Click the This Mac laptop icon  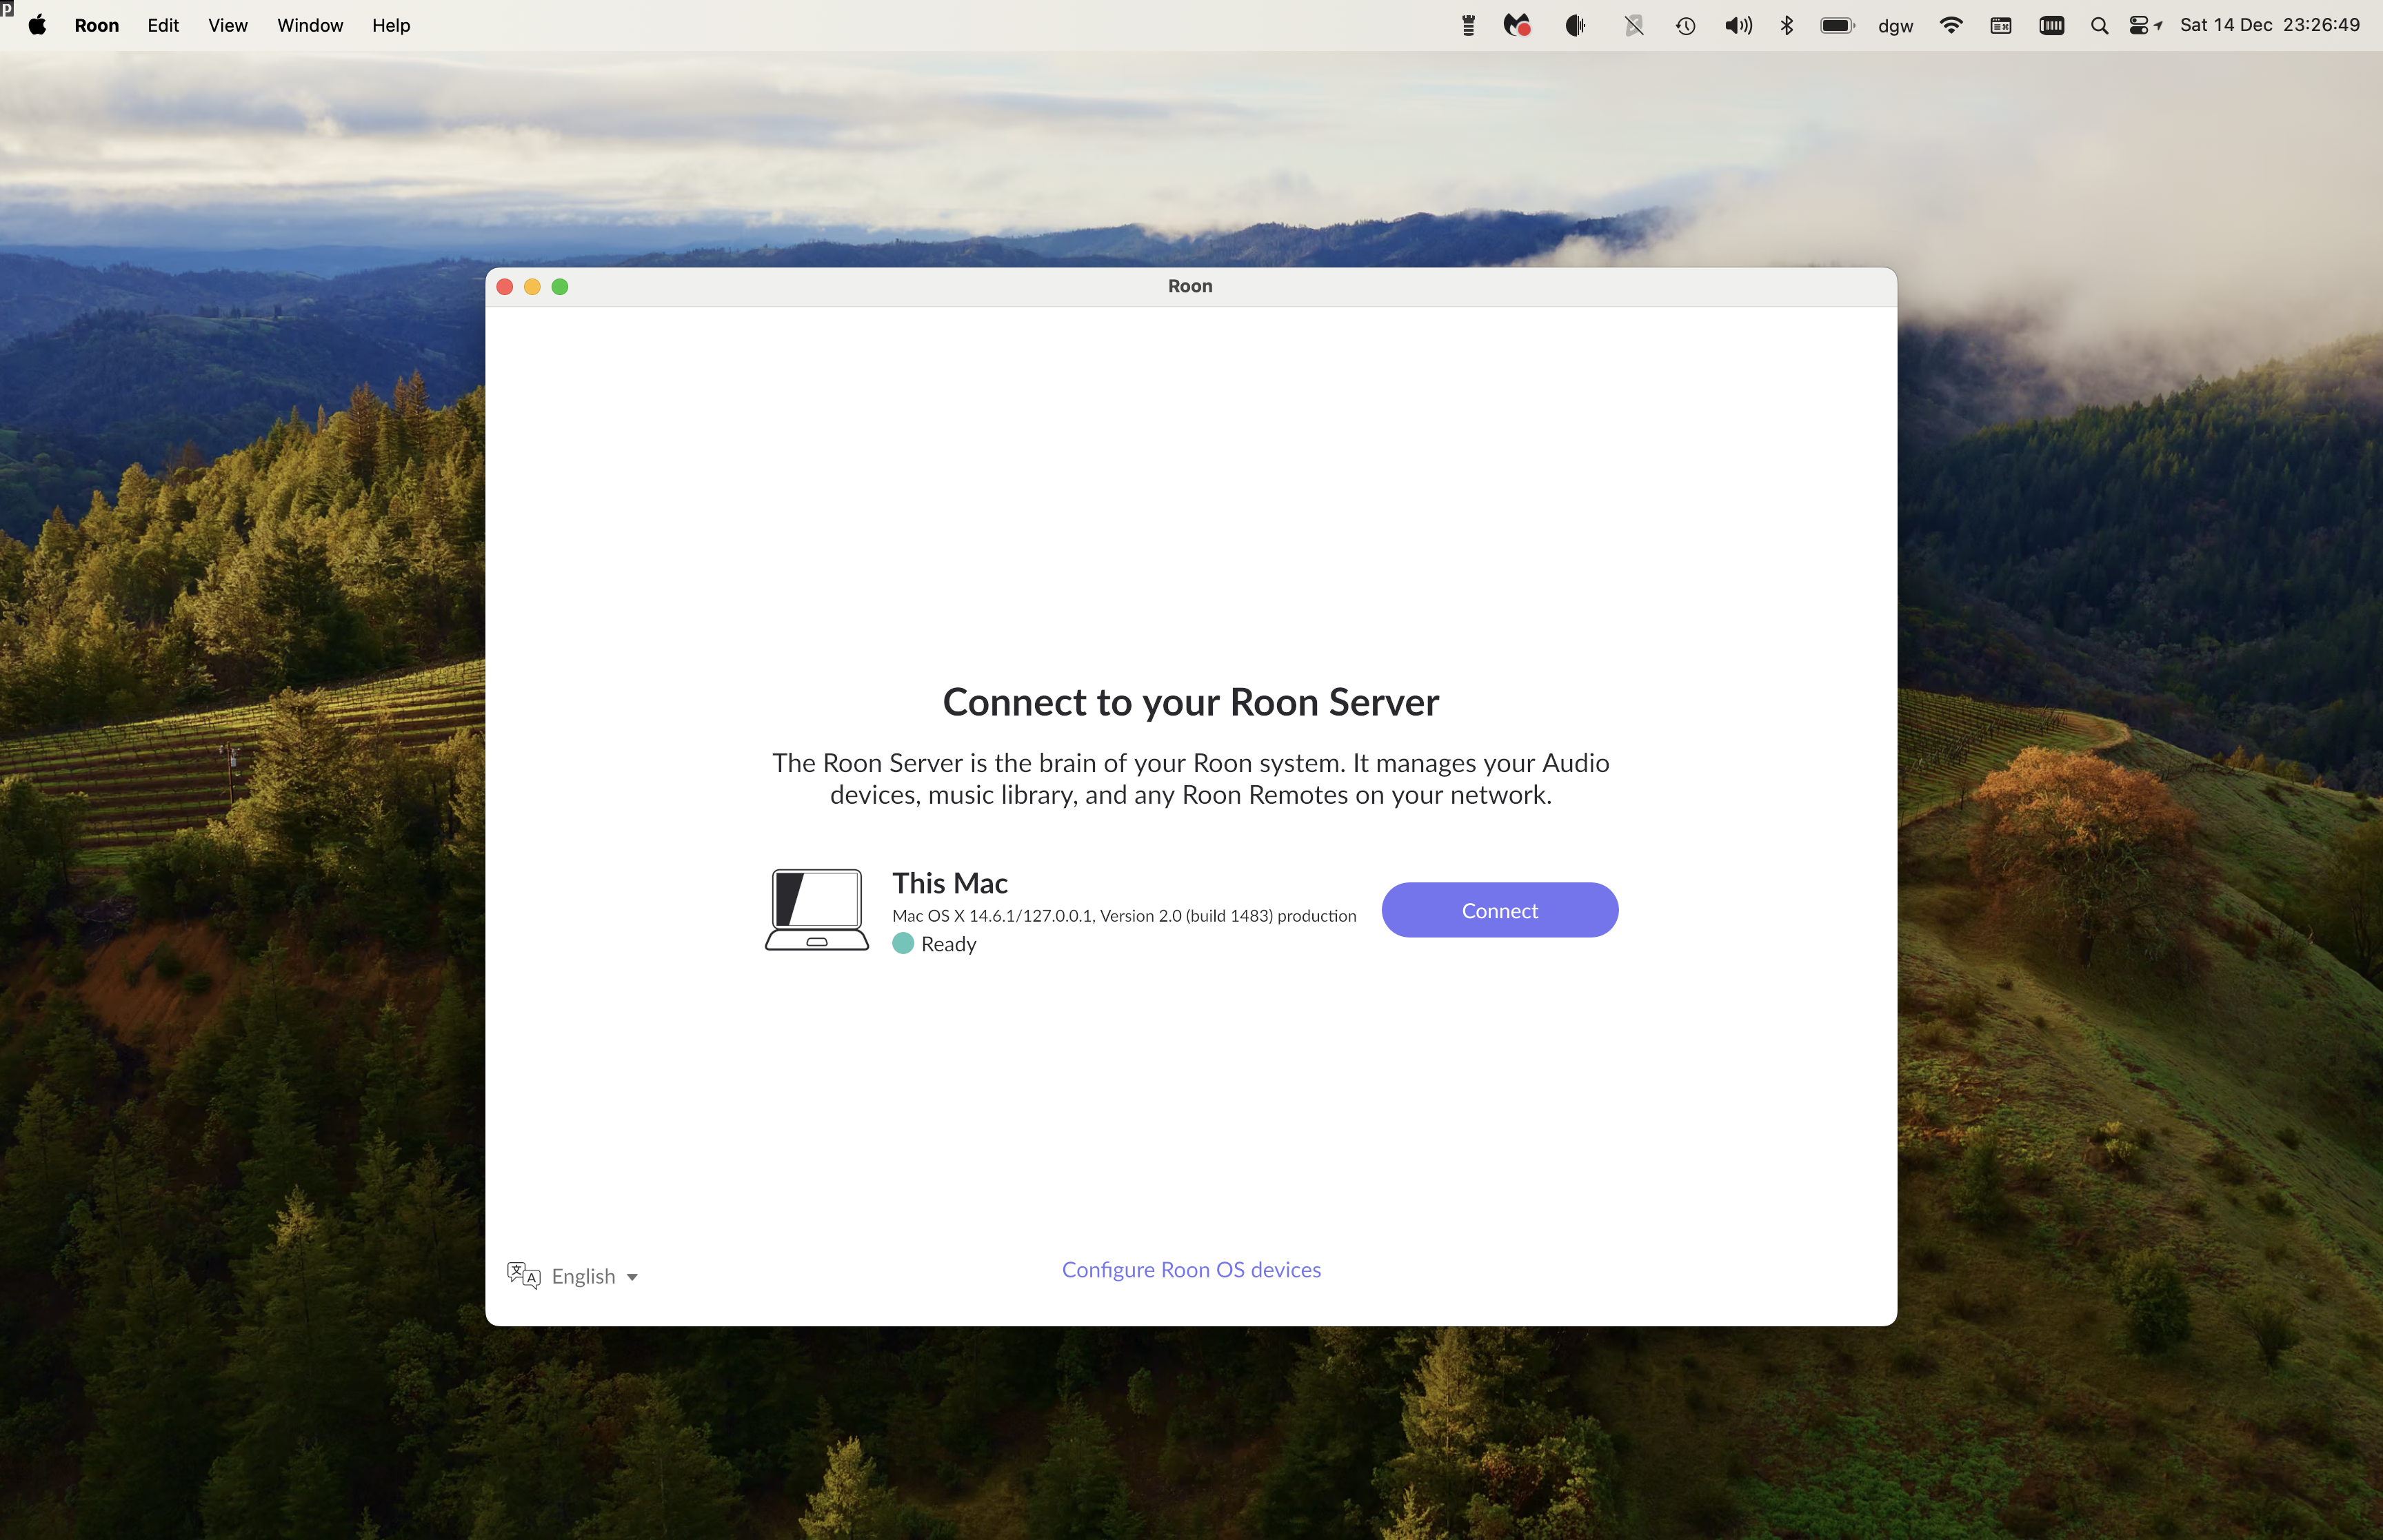(816, 909)
